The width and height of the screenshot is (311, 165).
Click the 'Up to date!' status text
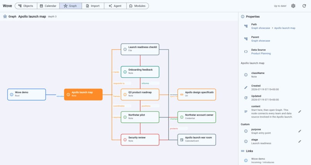(280, 6)
